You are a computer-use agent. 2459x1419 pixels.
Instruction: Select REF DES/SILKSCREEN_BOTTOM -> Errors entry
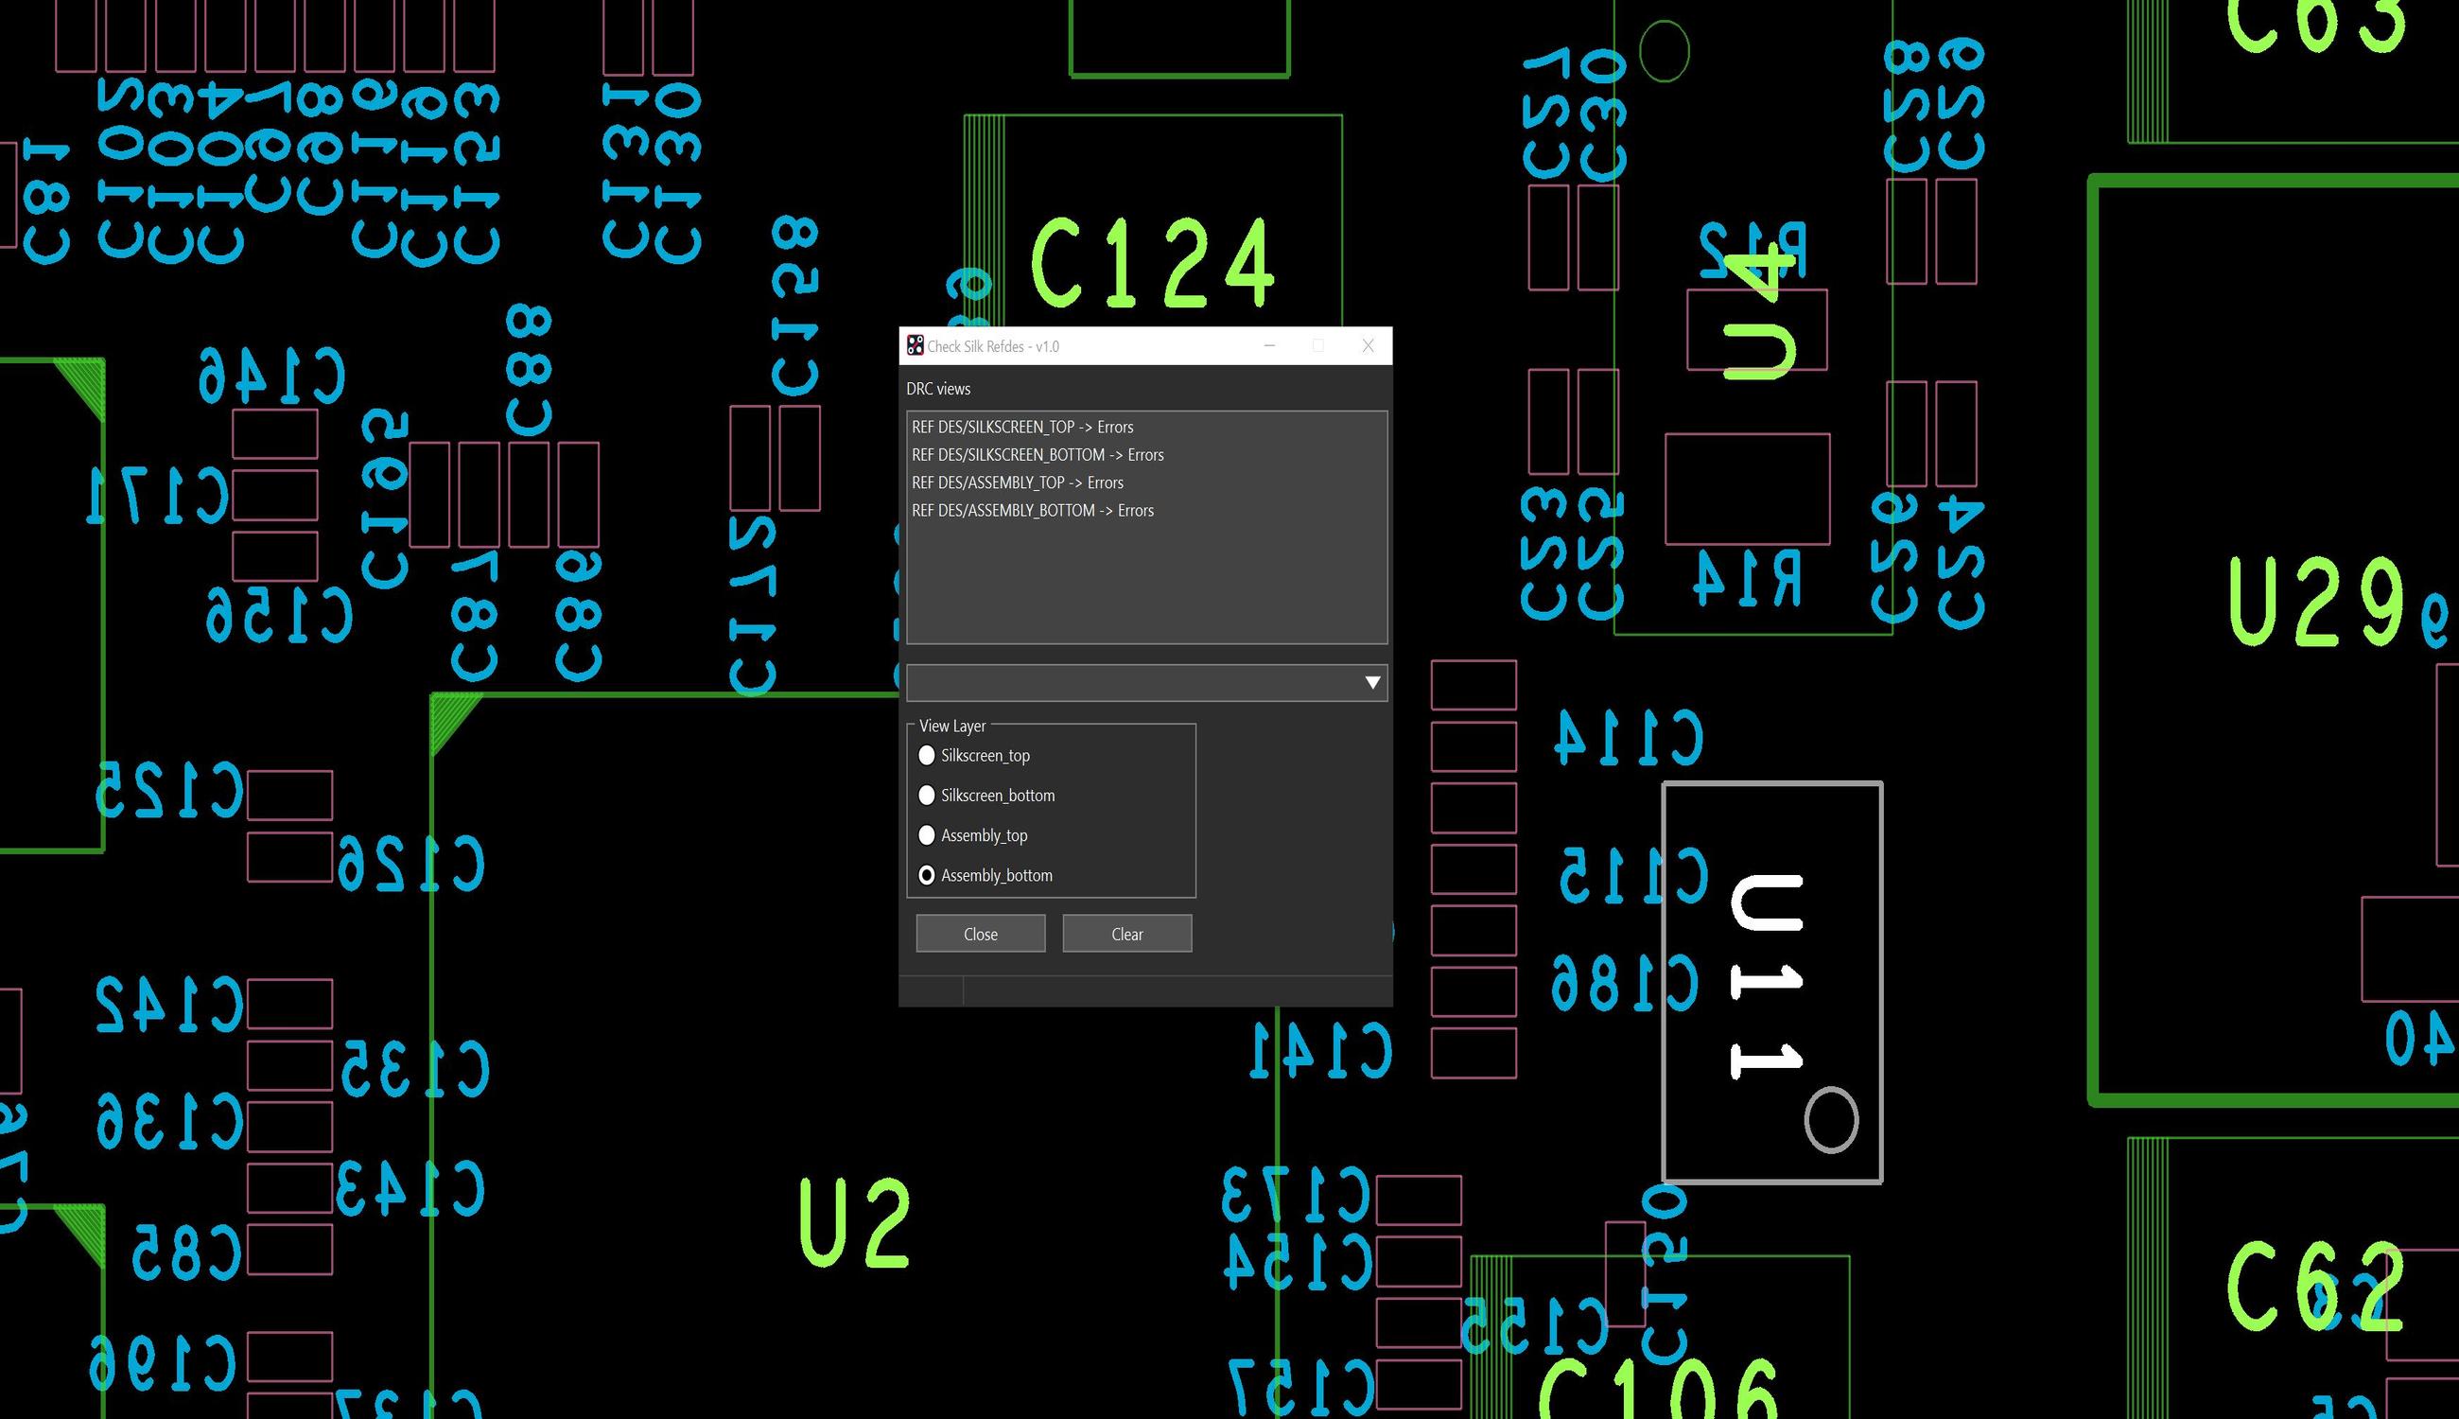pos(1146,455)
